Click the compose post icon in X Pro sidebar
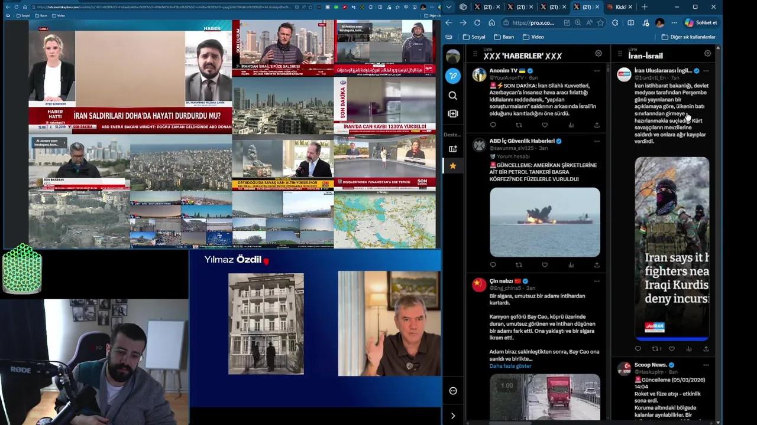Viewport: 757px width, 425px height. [453, 76]
